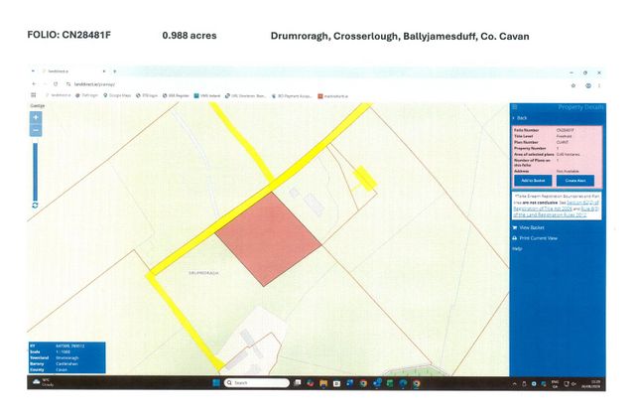This screenshot has width=635, height=417.
Task: Open the hamburger menu in Property Details panel
Action: coord(515,107)
